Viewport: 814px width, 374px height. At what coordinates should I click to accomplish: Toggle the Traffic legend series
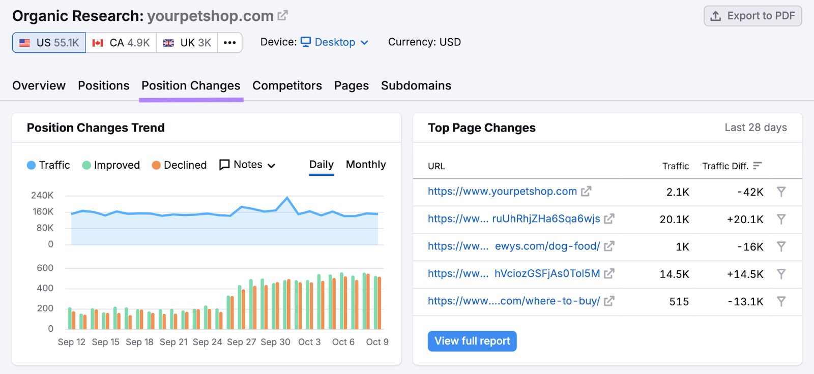pos(48,165)
